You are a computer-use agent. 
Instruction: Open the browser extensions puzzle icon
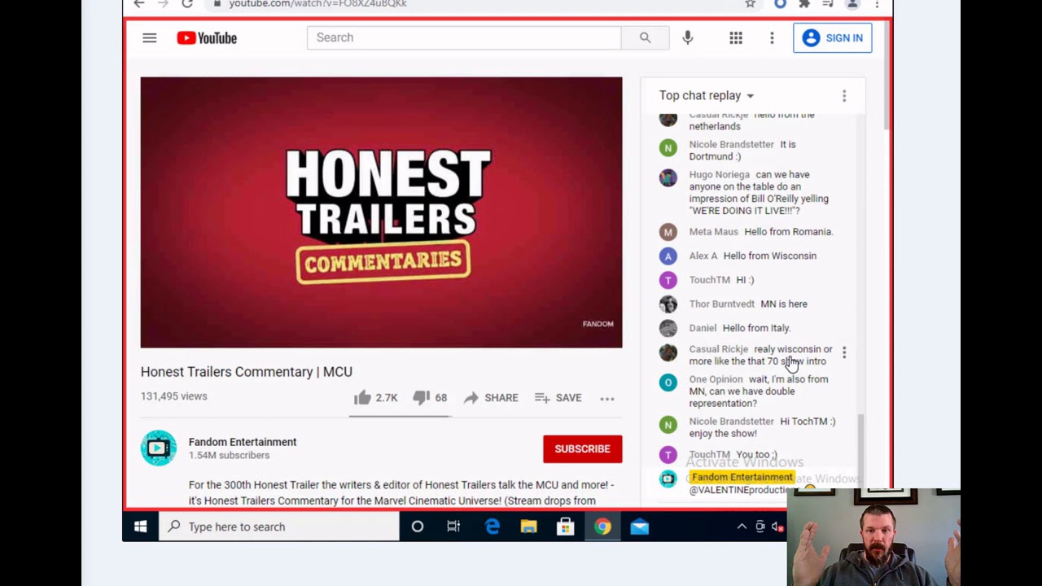click(804, 4)
